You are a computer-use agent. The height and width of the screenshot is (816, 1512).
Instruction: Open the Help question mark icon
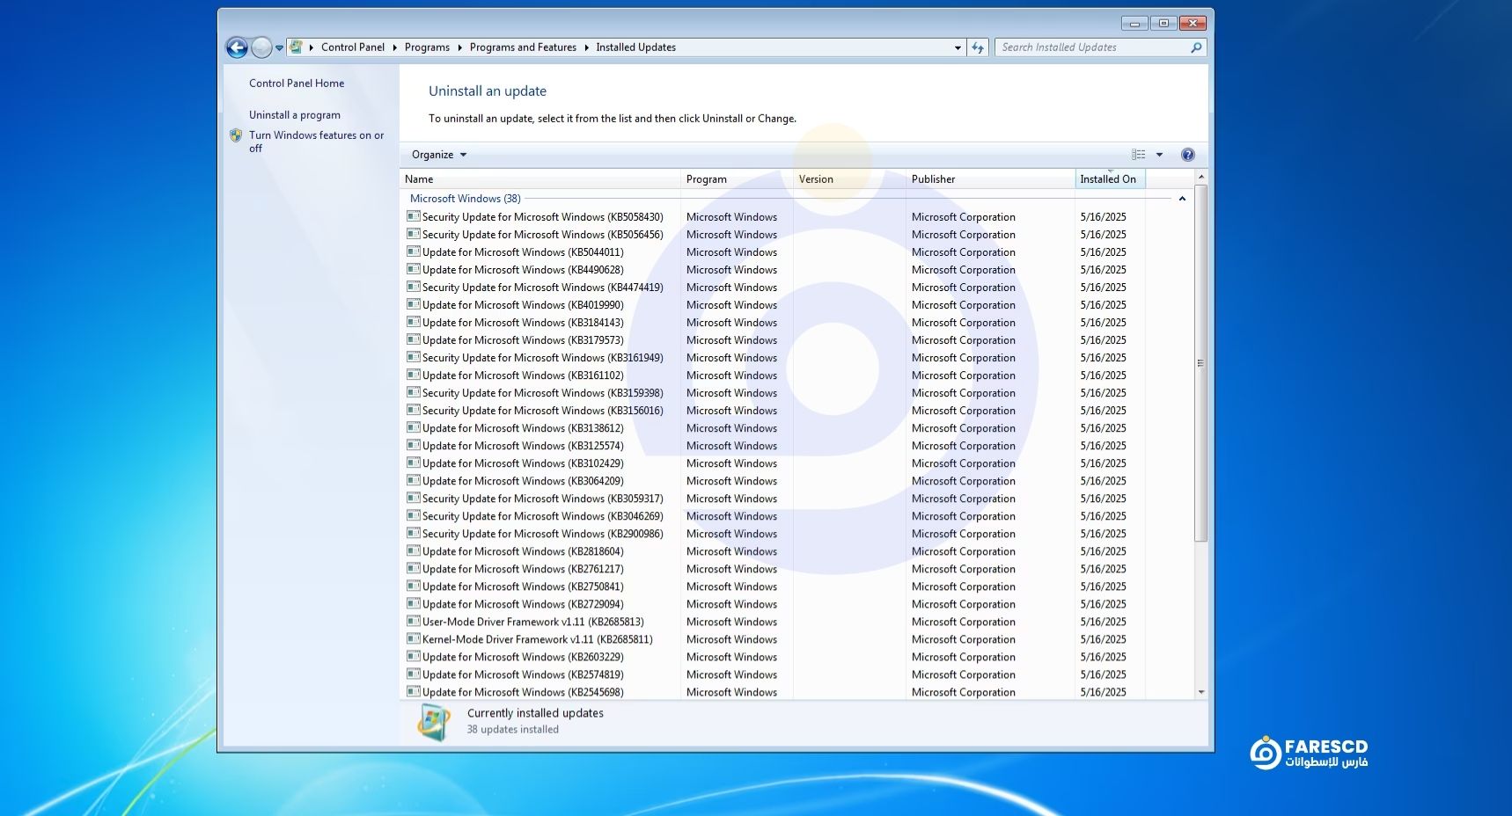(1187, 155)
